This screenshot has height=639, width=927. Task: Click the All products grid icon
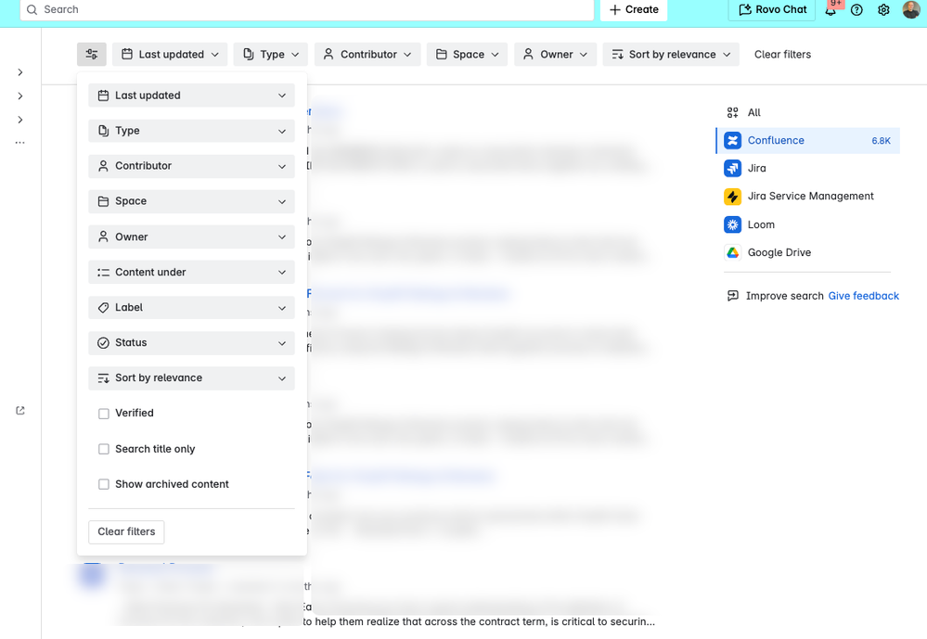[x=732, y=112]
